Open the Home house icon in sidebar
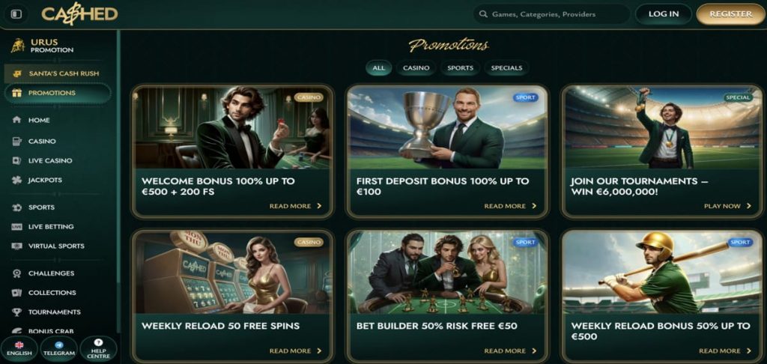 [x=16, y=120]
